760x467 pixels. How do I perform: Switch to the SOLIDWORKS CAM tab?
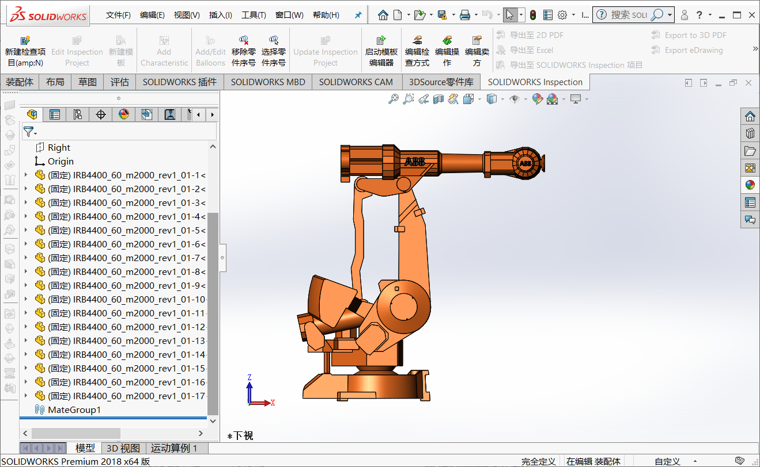[x=356, y=82]
